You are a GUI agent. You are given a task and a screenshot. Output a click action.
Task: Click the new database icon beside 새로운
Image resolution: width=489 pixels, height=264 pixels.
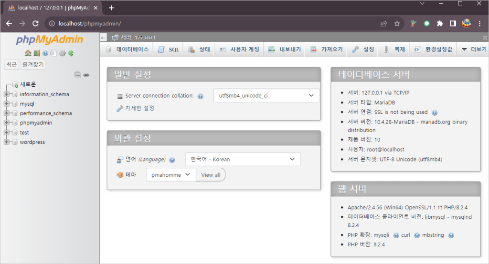[x=15, y=84]
